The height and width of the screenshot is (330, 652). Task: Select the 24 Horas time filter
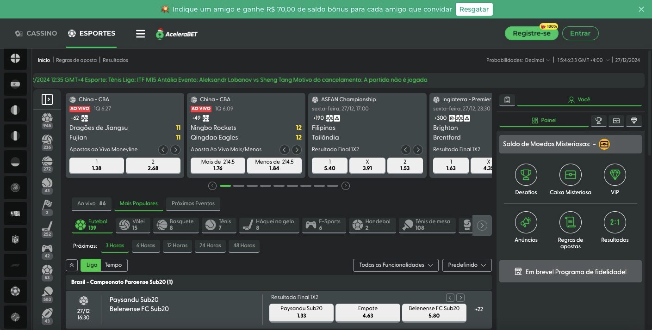coord(210,246)
